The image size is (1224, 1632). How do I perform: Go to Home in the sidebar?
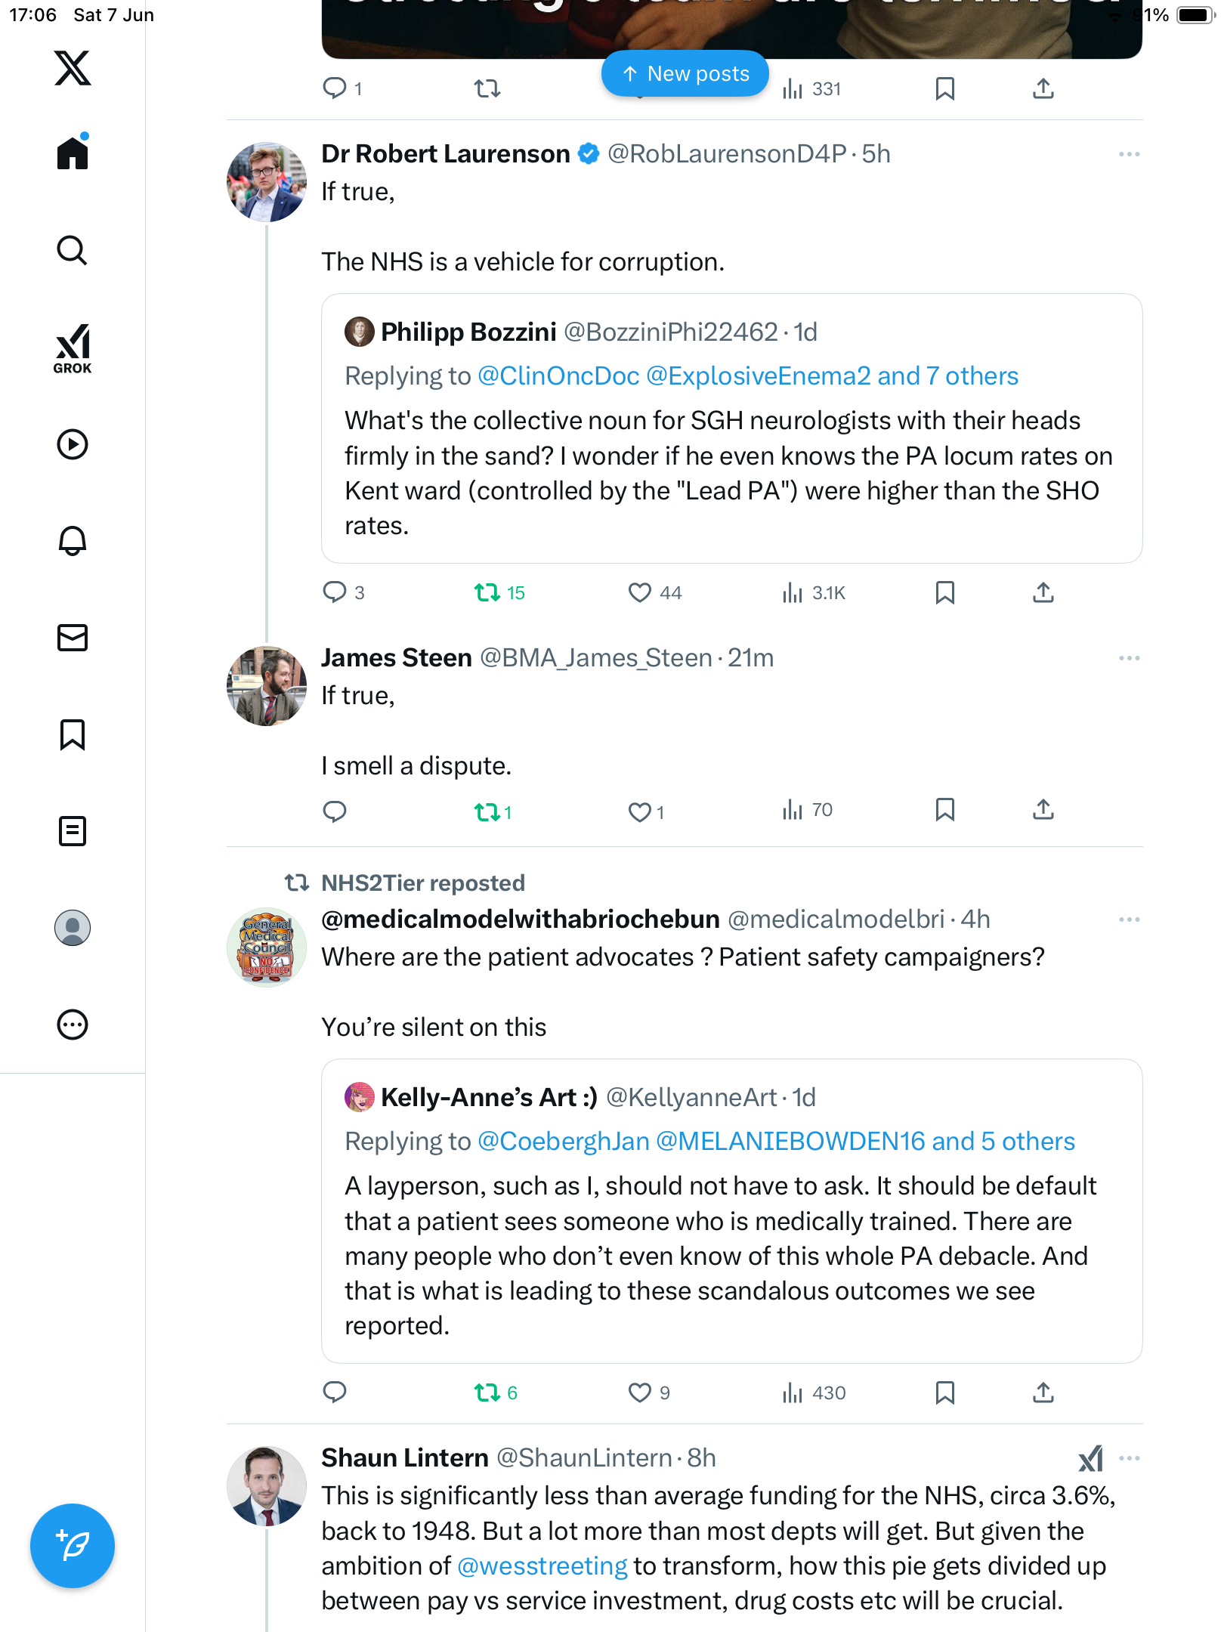(x=73, y=153)
